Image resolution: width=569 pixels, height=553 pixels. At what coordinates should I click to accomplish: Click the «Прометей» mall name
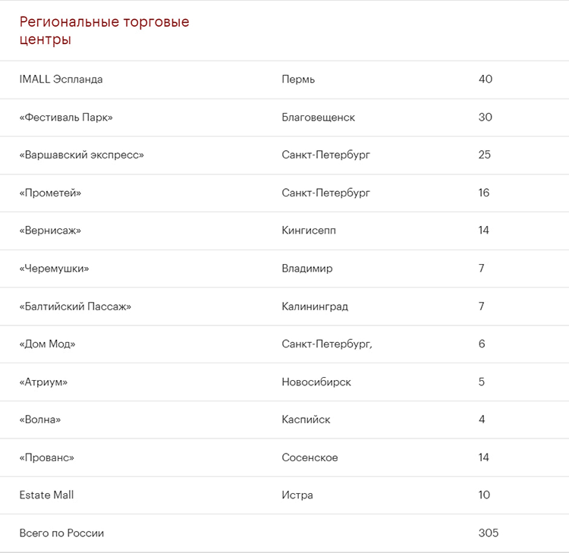pyautogui.click(x=50, y=193)
